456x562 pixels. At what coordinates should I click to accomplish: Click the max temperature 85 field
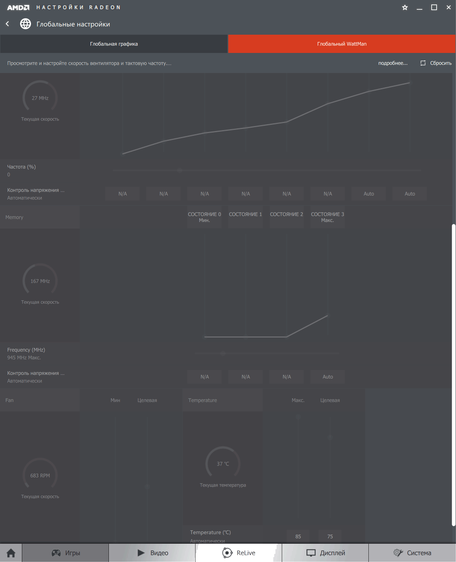click(298, 536)
